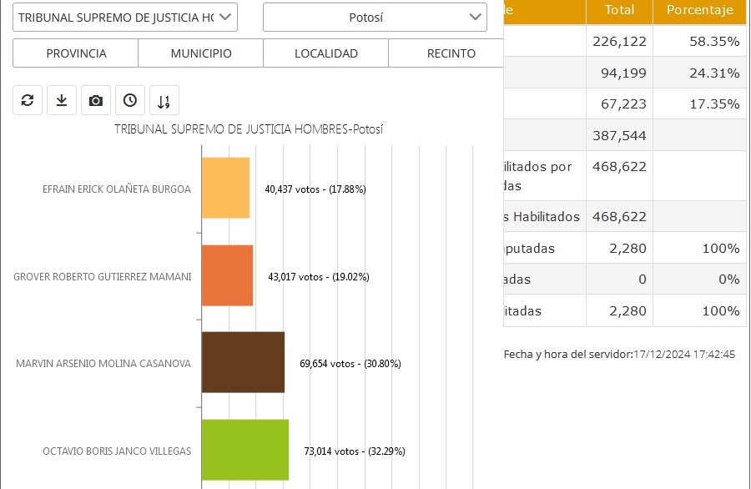
Task: Click the chart title text
Action: coord(249,129)
